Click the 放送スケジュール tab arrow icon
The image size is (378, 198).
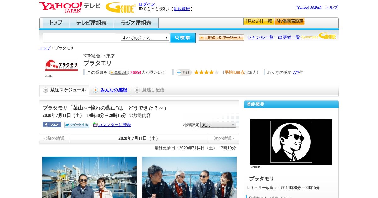[x=46, y=90]
